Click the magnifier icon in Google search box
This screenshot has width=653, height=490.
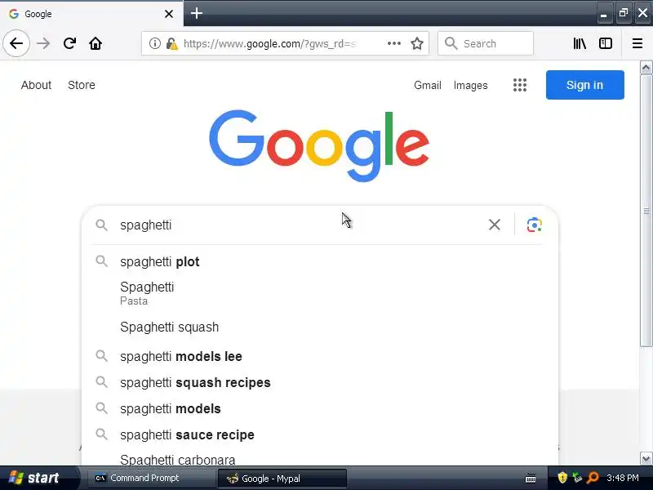pos(101,225)
